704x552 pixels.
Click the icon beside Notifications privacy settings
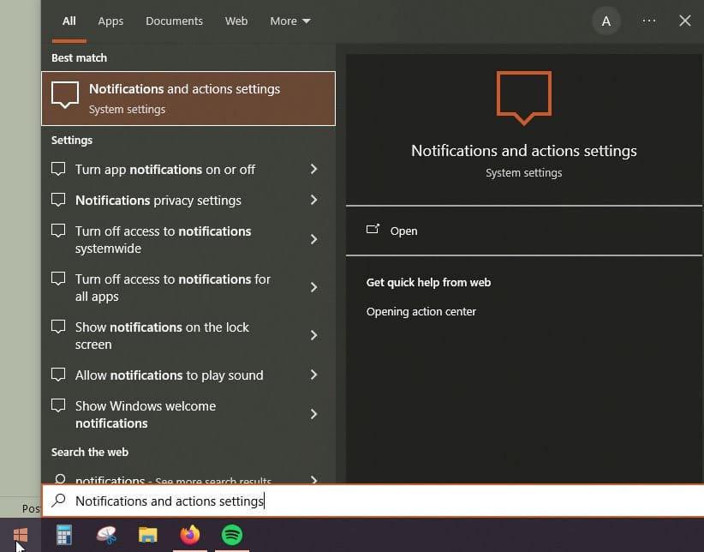pos(58,200)
